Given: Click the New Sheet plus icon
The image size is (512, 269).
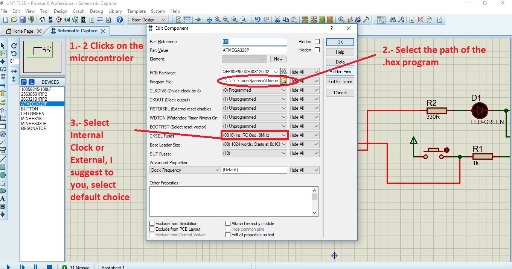Looking at the screenshot, I should 412,20.
